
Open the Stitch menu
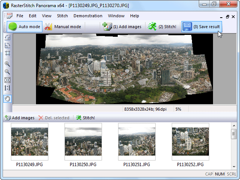click(62, 16)
